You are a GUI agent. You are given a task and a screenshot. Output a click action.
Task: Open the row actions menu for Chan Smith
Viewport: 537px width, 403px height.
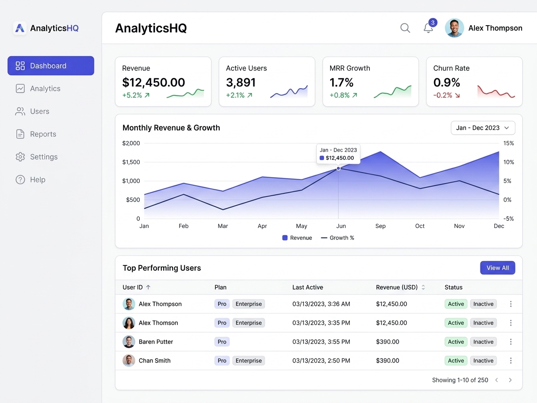pos(510,360)
